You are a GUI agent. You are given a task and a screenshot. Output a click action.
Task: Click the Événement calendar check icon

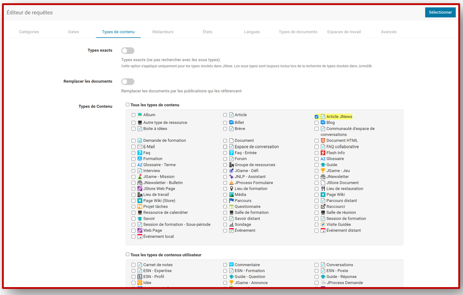pos(231,231)
